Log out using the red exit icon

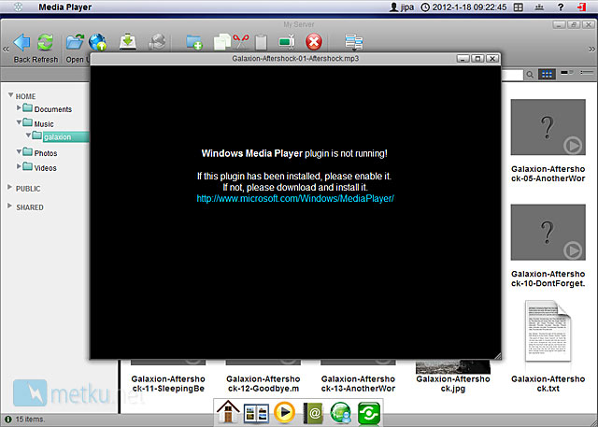(x=581, y=7)
